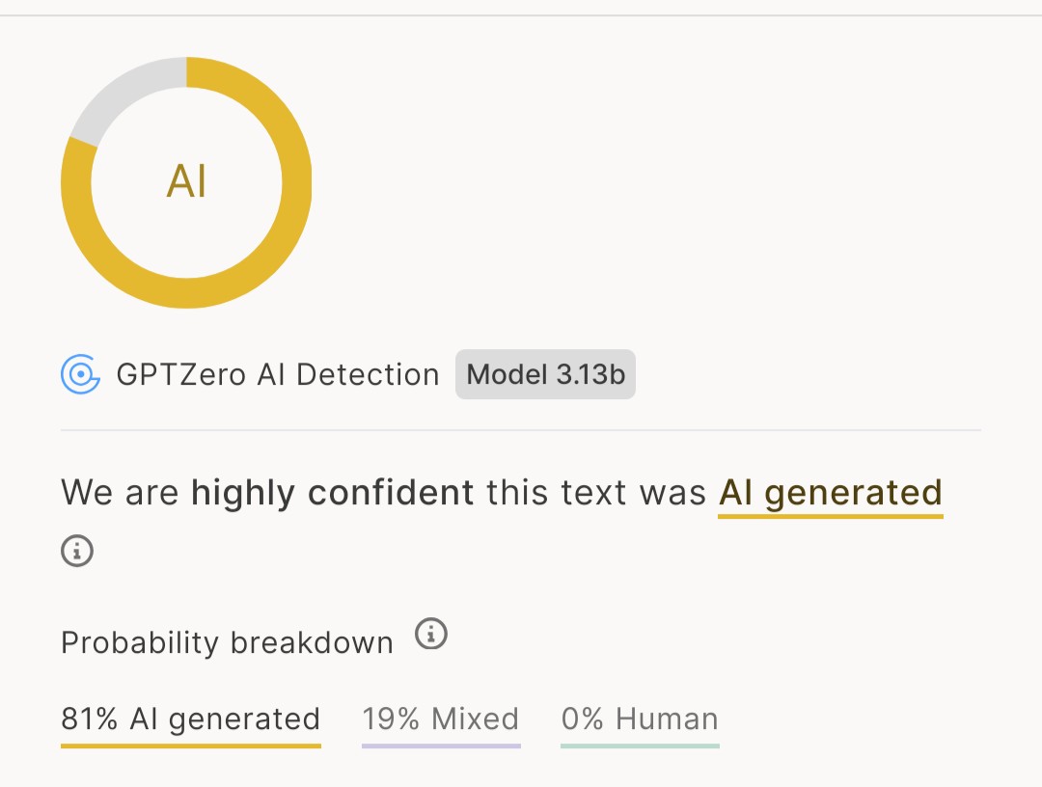Click the words "We are" starting the result
The width and height of the screenshot is (1042, 787).
pos(119,492)
